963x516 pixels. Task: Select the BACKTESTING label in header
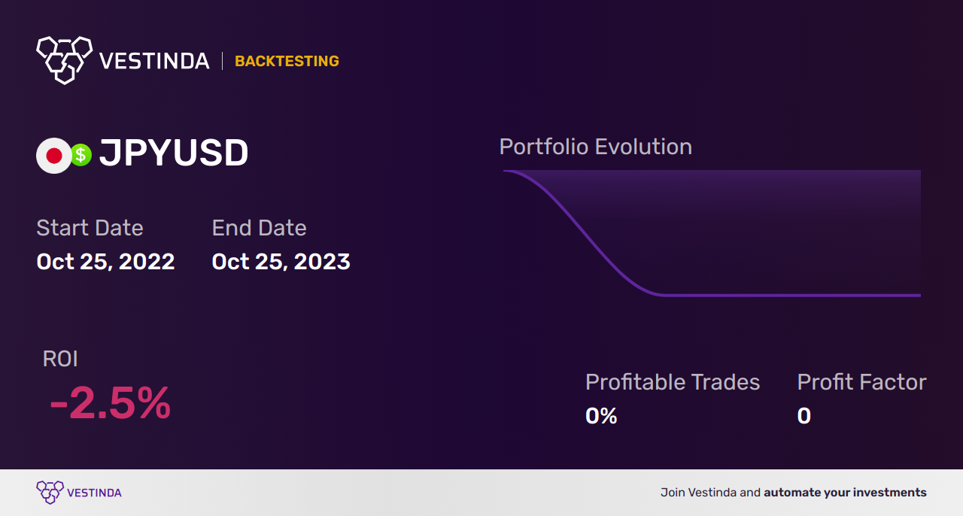(x=287, y=61)
